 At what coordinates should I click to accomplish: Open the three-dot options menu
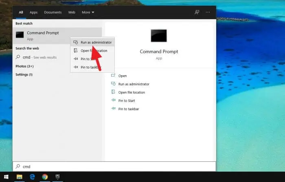[208, 12]
